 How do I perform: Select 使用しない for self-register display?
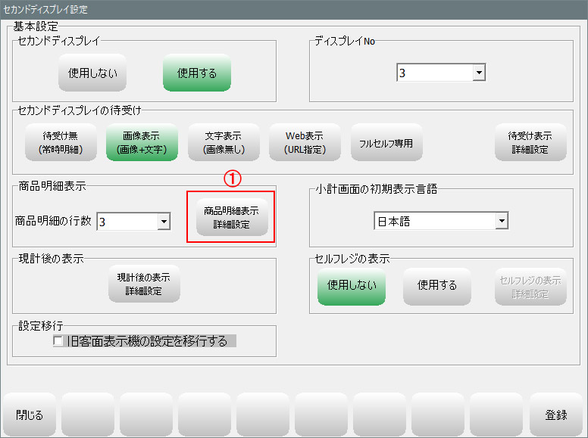tap(352, 286)
